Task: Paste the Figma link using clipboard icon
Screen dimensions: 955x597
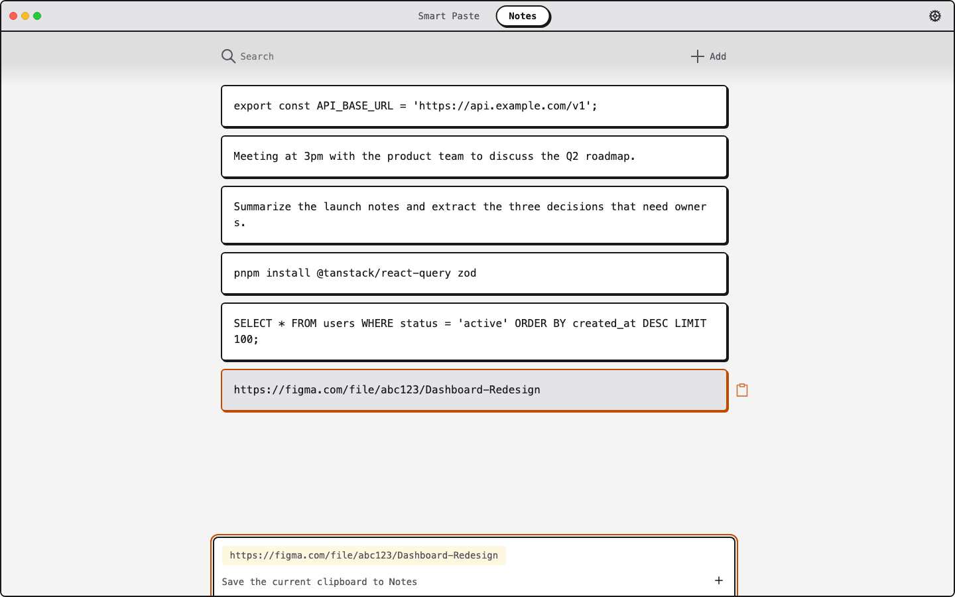Action: pos(742,390)
